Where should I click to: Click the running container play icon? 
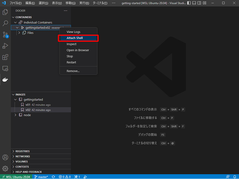point(23,27)
